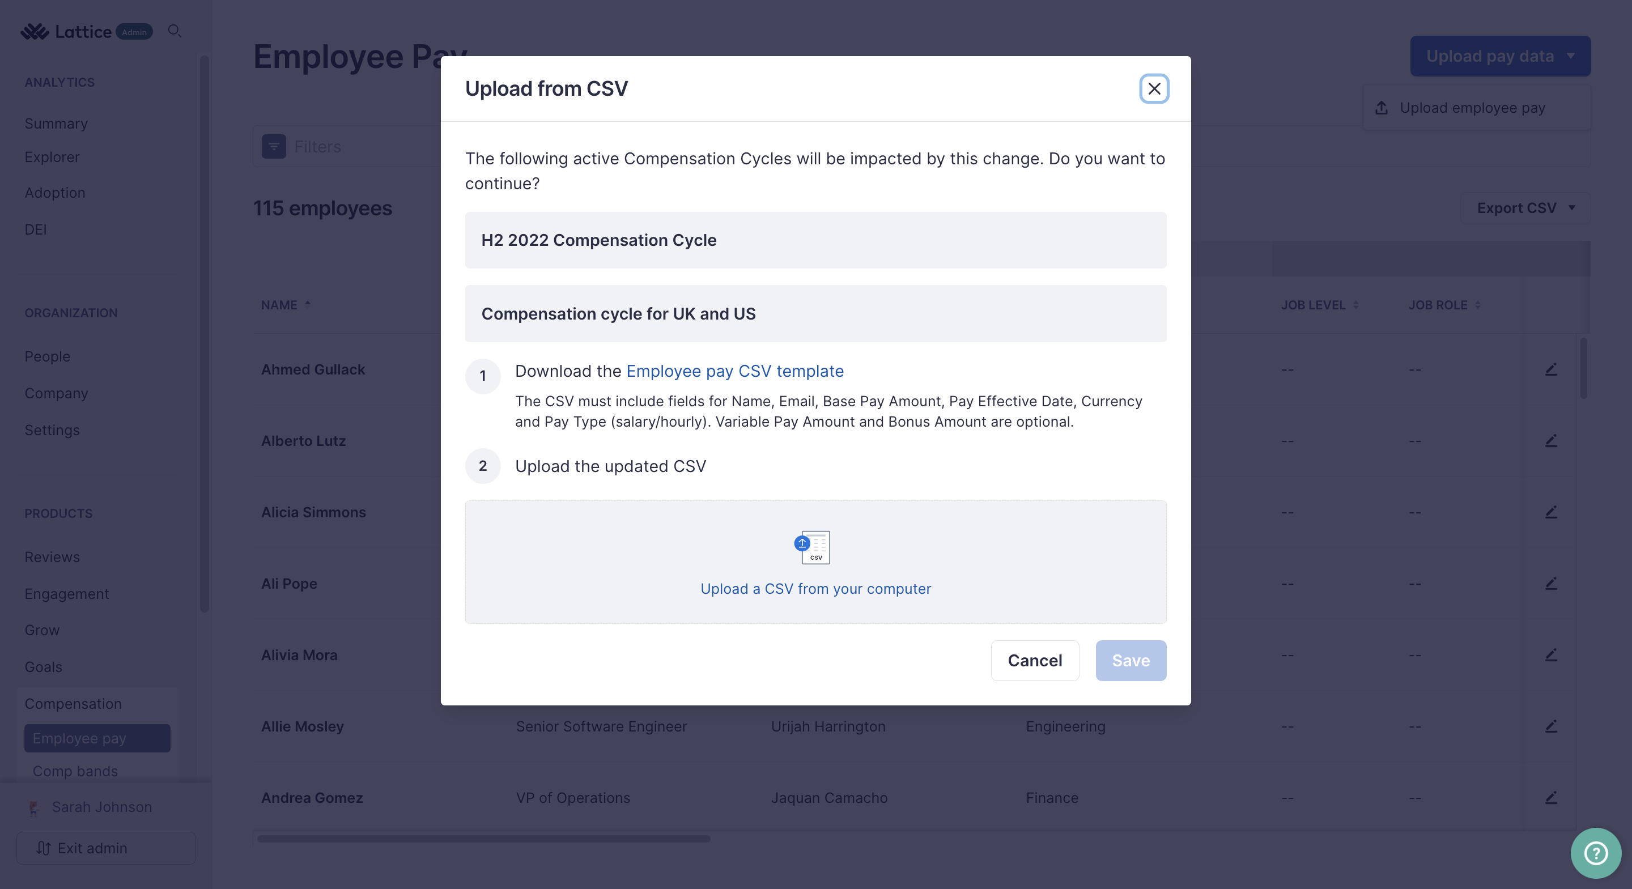Viewport: 1632px width, 889px height.
Task: Open Grow product
Action: coord(42,630)
